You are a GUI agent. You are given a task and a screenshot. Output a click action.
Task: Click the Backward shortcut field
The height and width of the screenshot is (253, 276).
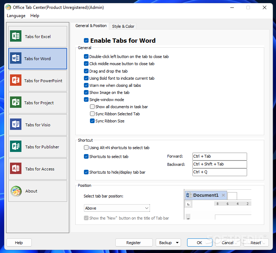pyautogui.click(x=220, y=164)
